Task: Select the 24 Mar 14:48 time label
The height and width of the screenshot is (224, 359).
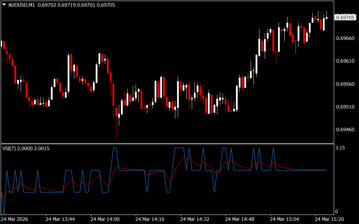Action: click(x=239, y=219)
